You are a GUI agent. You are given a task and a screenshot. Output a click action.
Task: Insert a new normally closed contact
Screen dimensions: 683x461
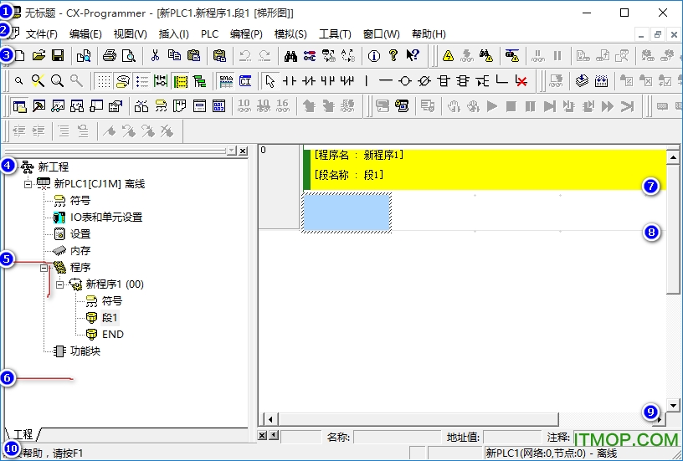point(308,81)
